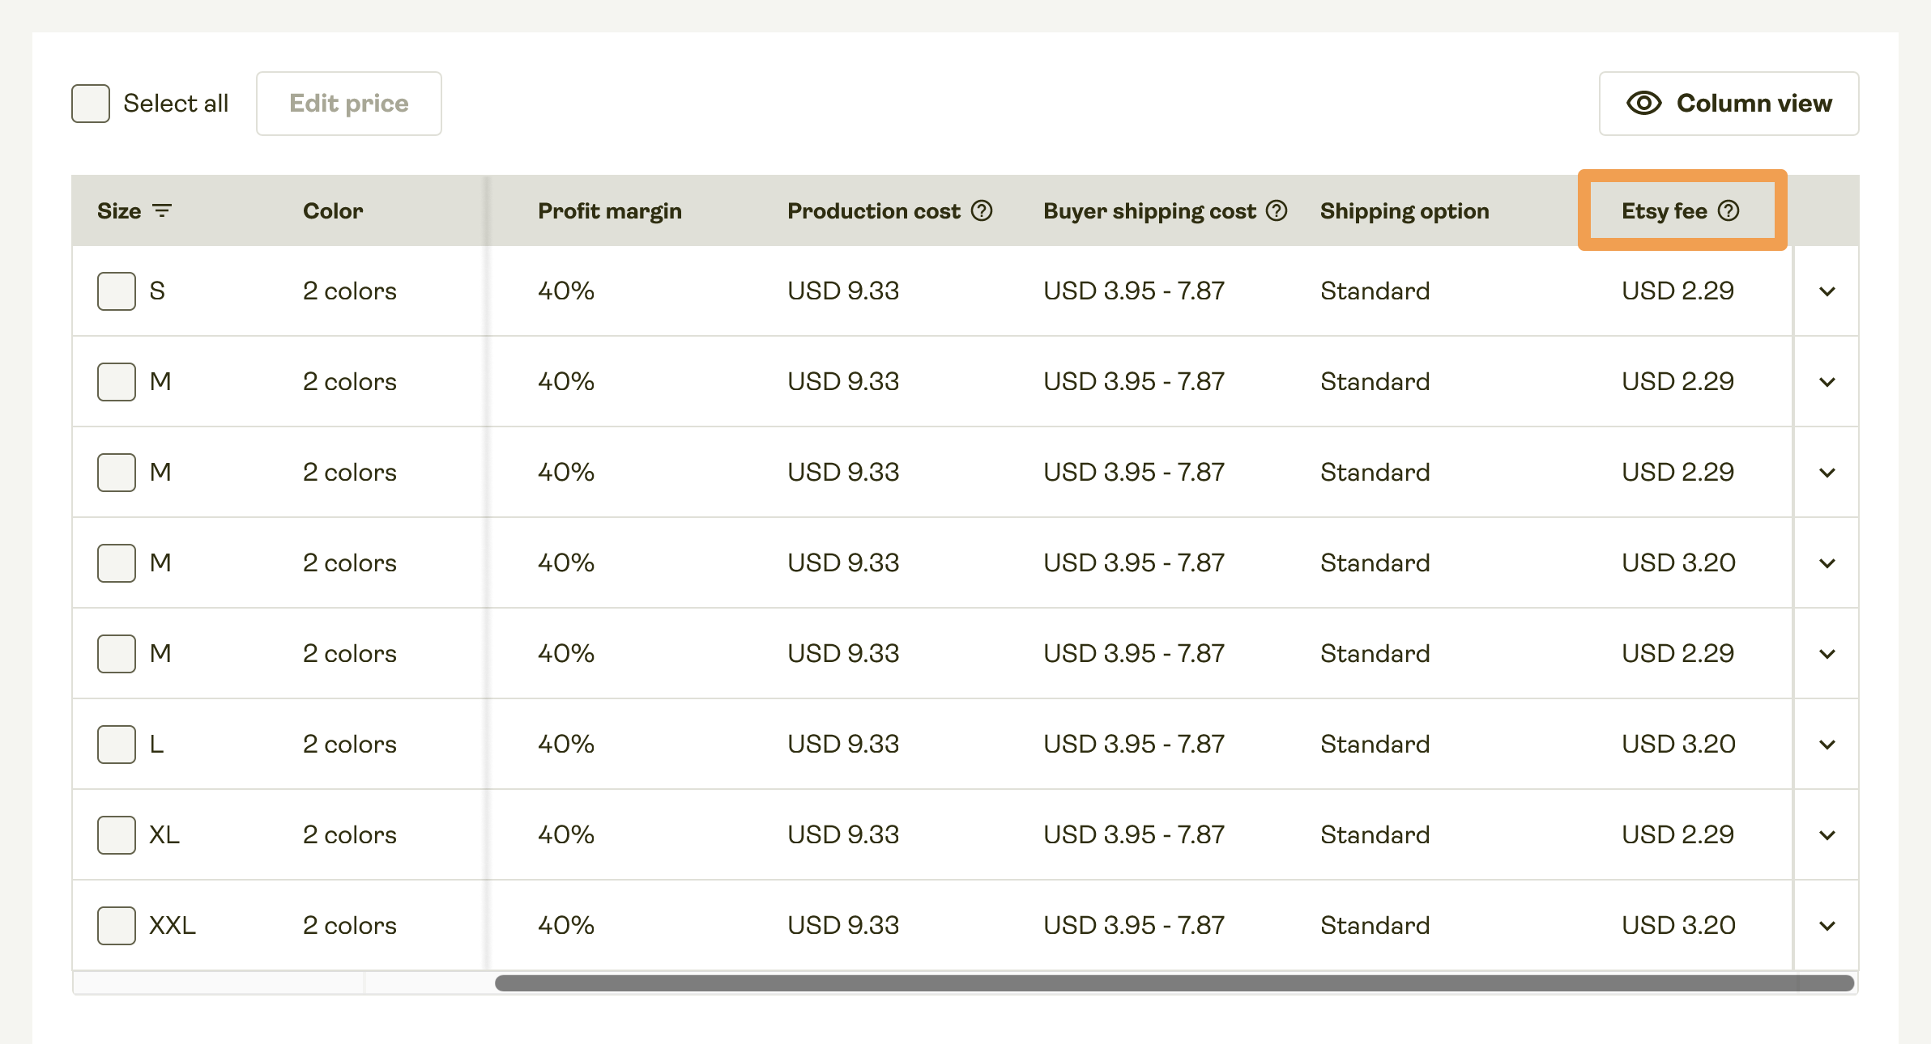This screenshot has width=1931, height=1044.
Task: Expand the XXL row chevron
Action: pos(1827,926)
